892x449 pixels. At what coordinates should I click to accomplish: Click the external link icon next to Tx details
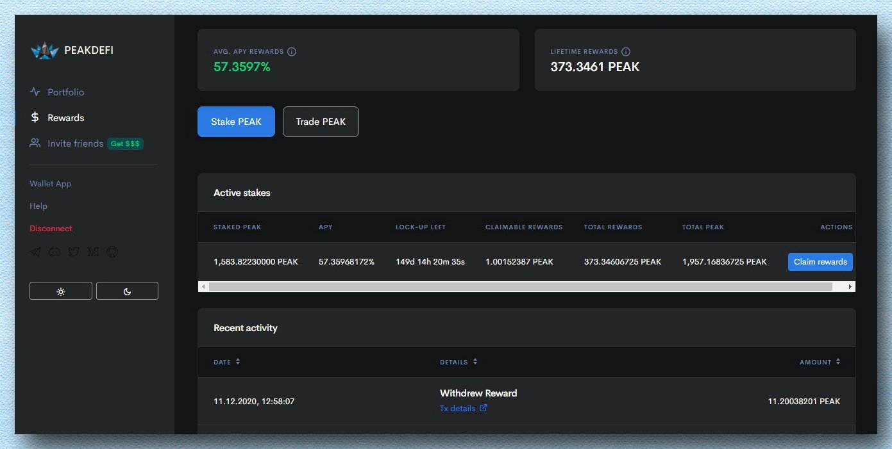(484, 408)
